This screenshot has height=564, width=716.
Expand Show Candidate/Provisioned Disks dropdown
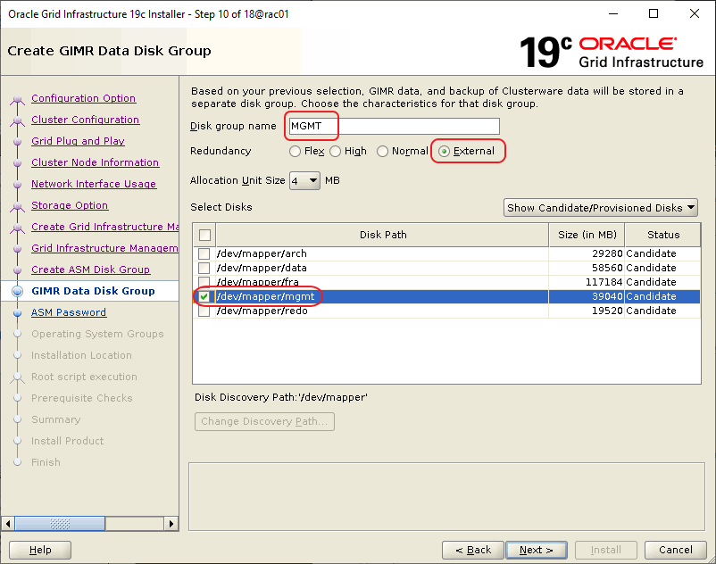tap(600, 208)
